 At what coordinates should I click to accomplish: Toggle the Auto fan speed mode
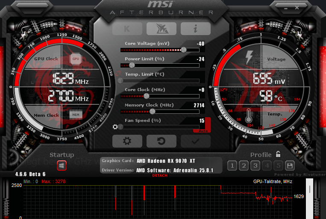(x=204, y=130)
